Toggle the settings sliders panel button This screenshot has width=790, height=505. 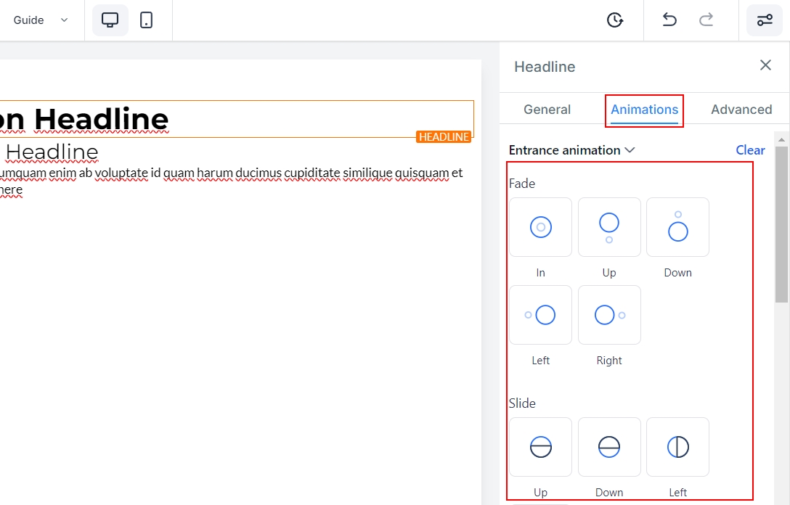tap(765, 20)
